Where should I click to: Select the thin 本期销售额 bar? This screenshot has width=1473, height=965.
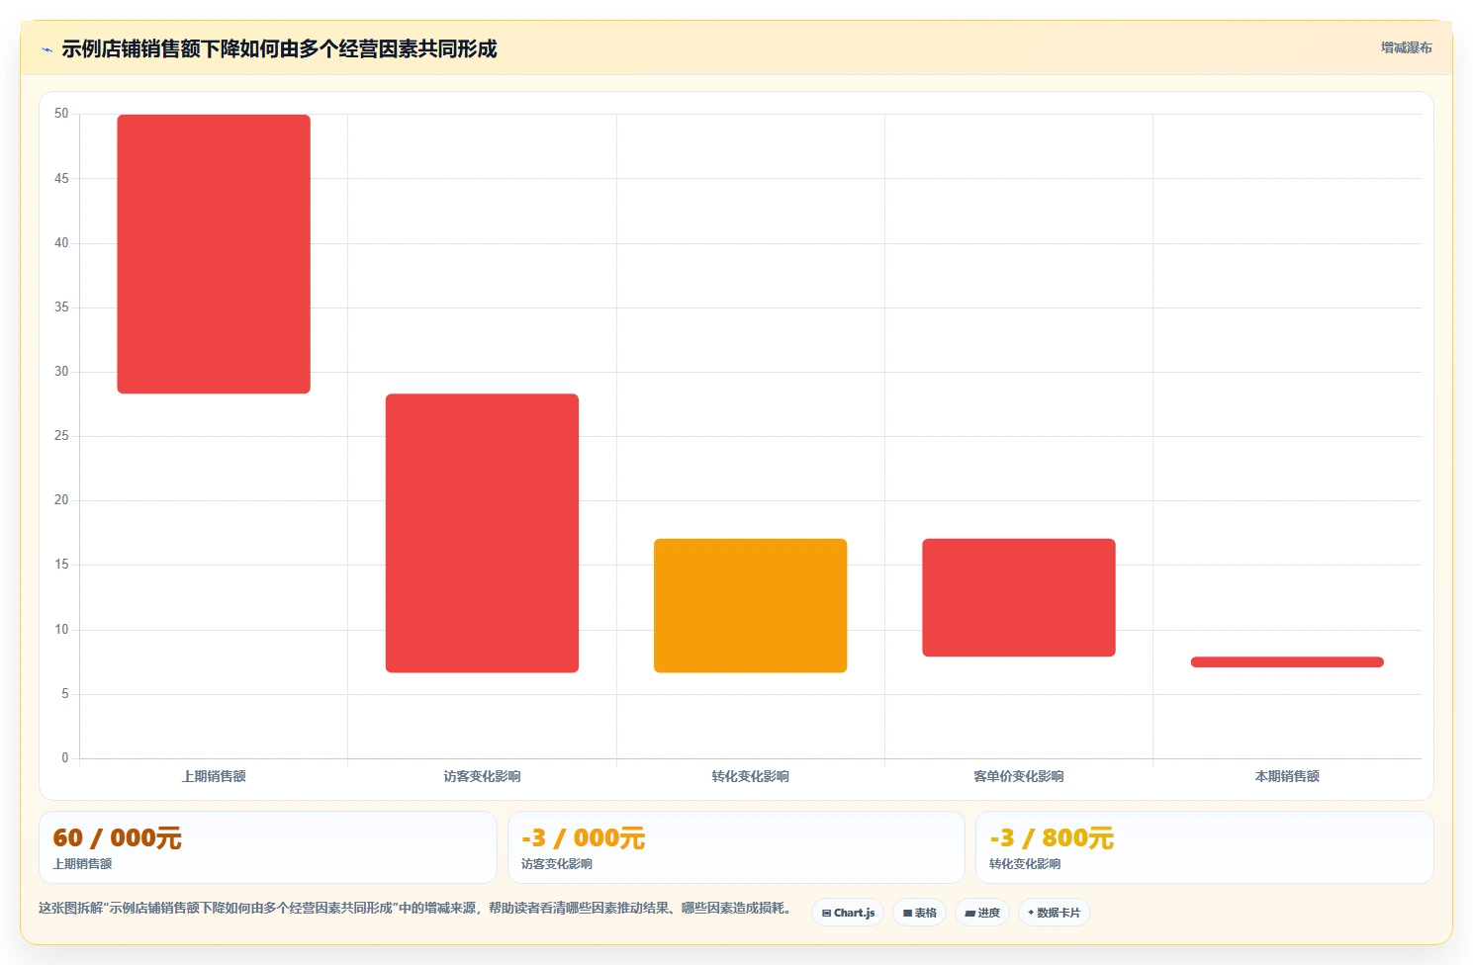pos(1287,662)
